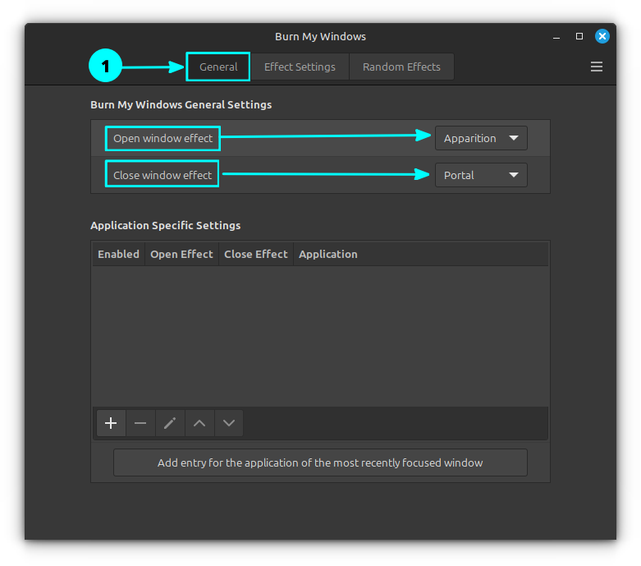The height and width of the screenshot is (566, 641).
Task: Expand the Portal close-effect dropdown
Action: pos(481,175)
